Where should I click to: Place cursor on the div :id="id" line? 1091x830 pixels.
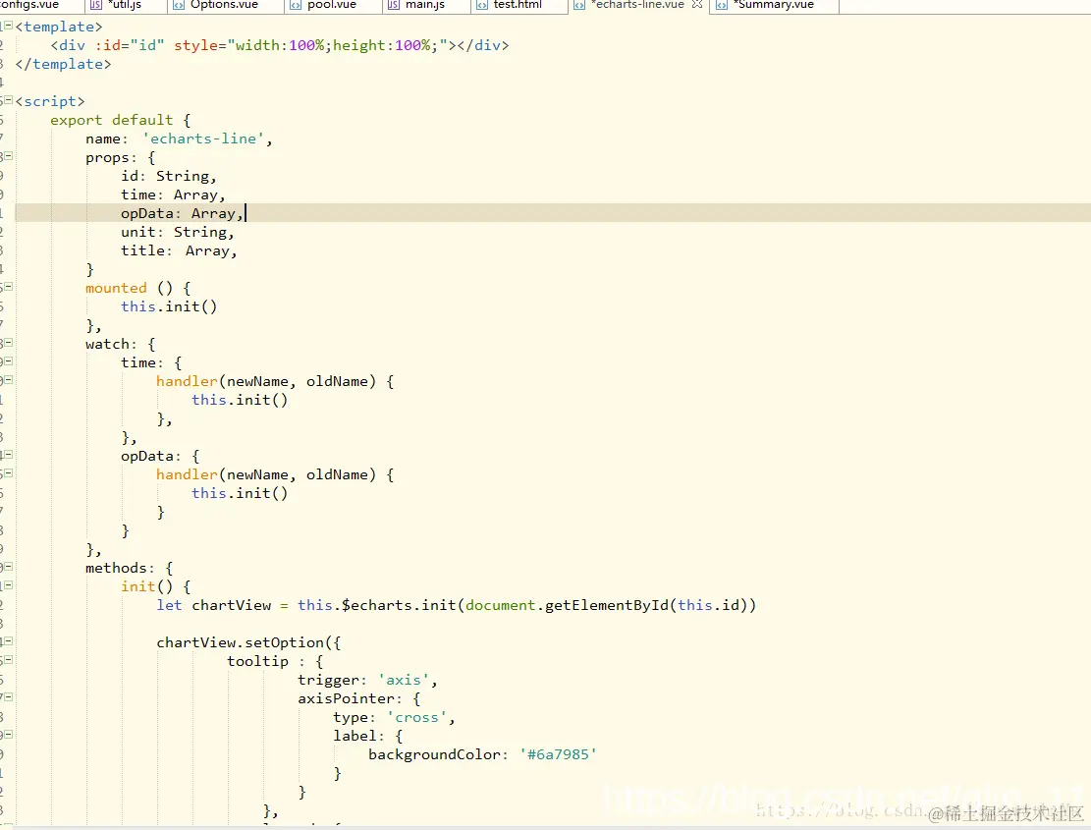coord(280,45)
